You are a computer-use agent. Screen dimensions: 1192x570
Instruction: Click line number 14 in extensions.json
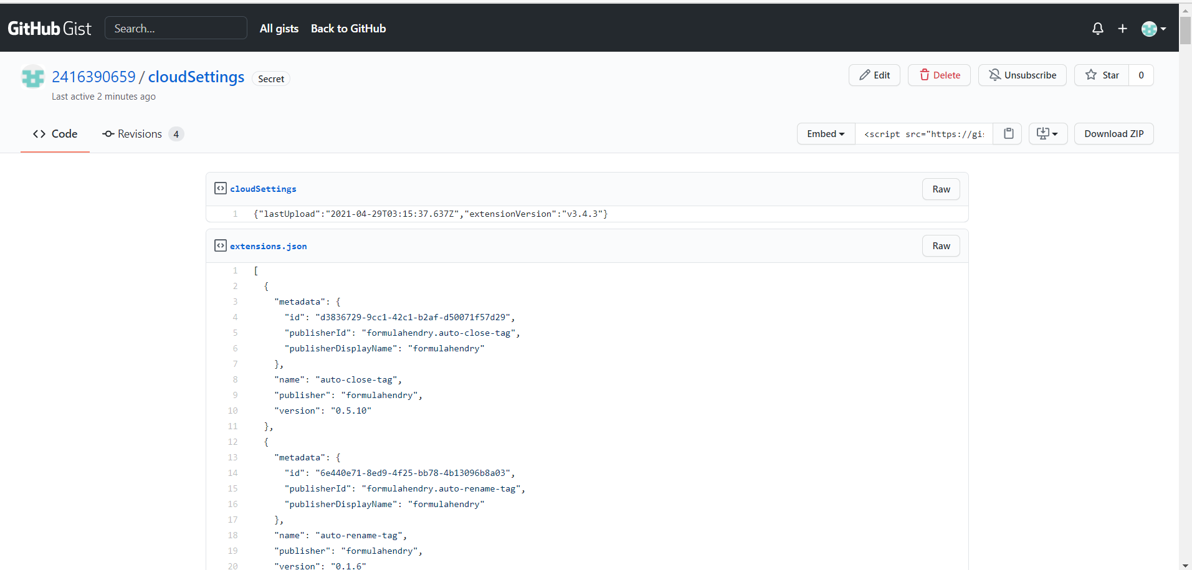(x=232, y=473)
